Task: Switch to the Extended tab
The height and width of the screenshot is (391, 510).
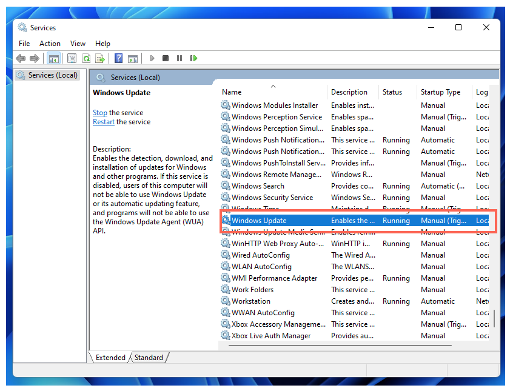Action: coord(110,358)
